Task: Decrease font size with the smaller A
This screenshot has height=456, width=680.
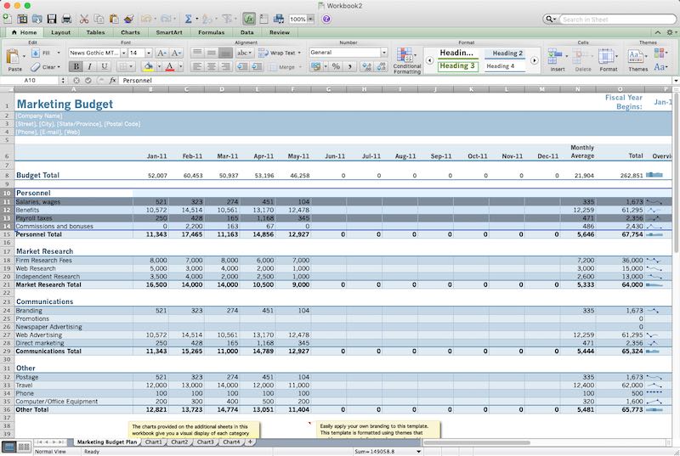Action: click(x=176, y=53)
